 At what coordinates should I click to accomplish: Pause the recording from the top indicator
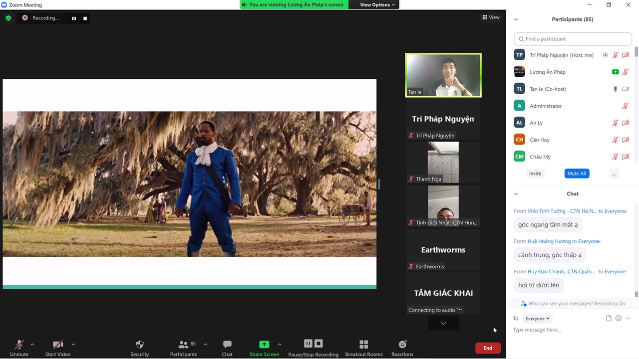point(74,18)
